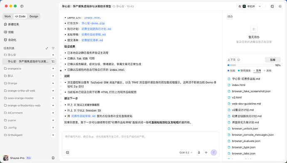Add a task to the 默认 folder
This screenshot has height=163, width=287.
(x=53, y=76)
